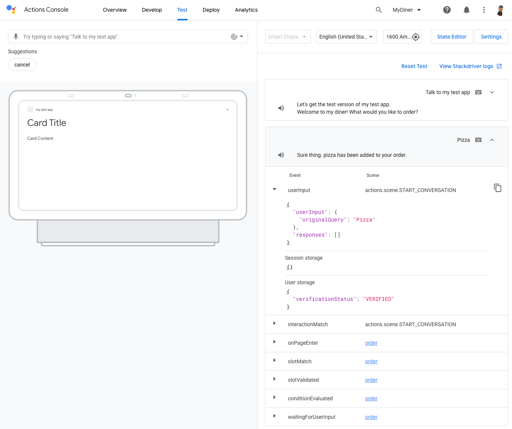Open the three-dot more options menu
Screen dimensions: 512x429
pyautogui.click(x=484, y=10)
